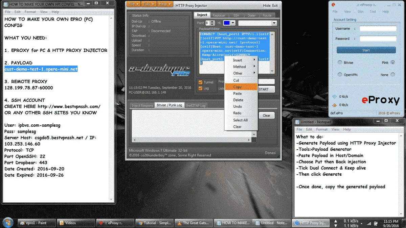Click the Donasi link
This screenshot has width=406, height=228.
[270, 153]
